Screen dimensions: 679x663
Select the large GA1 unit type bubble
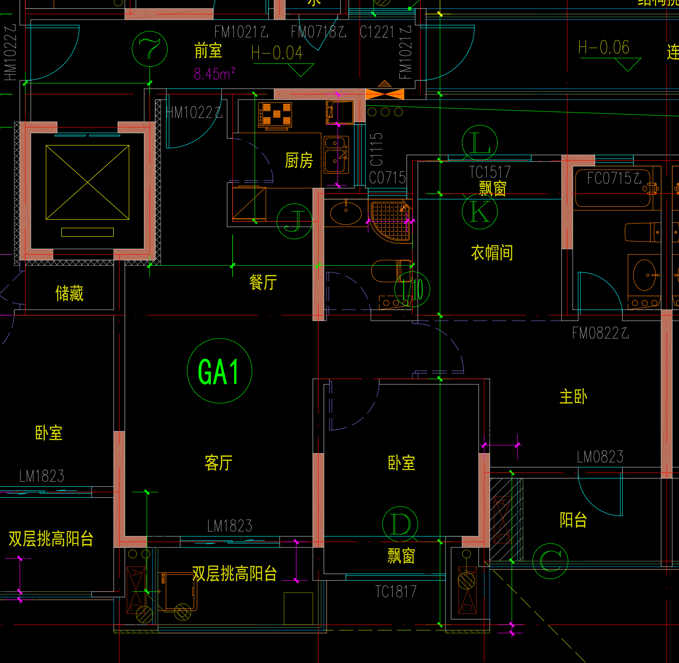tap(220, 371)
